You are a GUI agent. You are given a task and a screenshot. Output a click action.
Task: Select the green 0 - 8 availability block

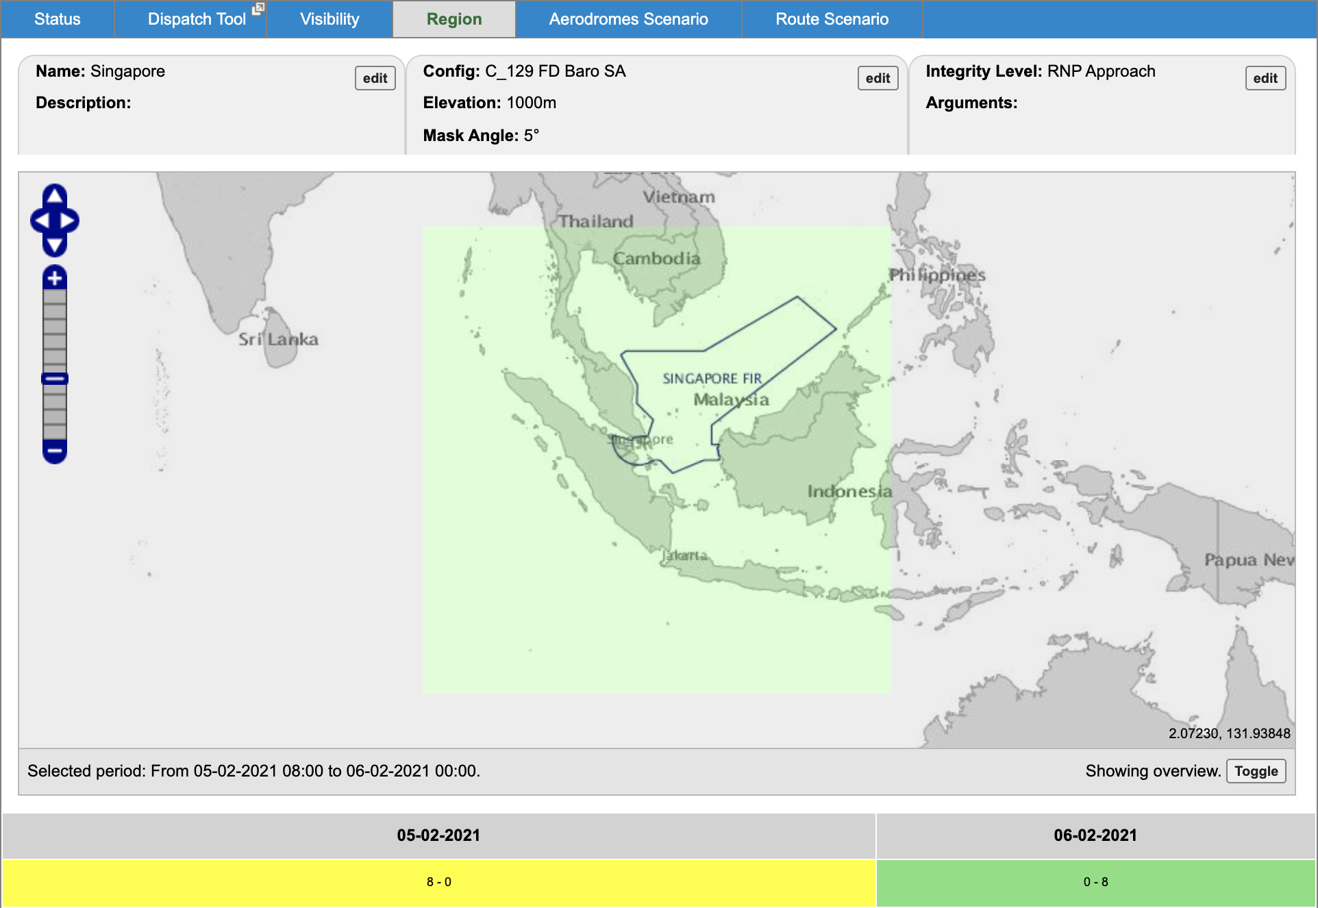coord(1096,882)
